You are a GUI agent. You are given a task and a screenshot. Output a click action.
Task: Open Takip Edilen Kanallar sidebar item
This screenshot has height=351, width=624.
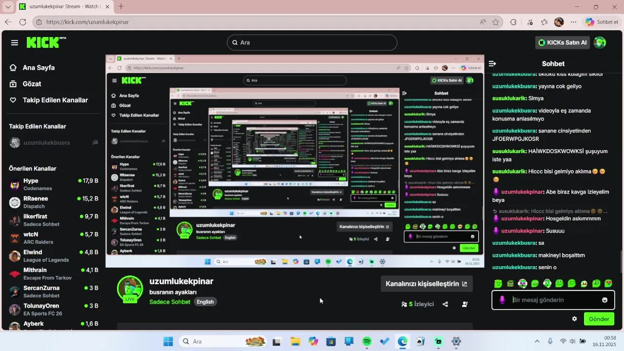(x=49, y=100)
